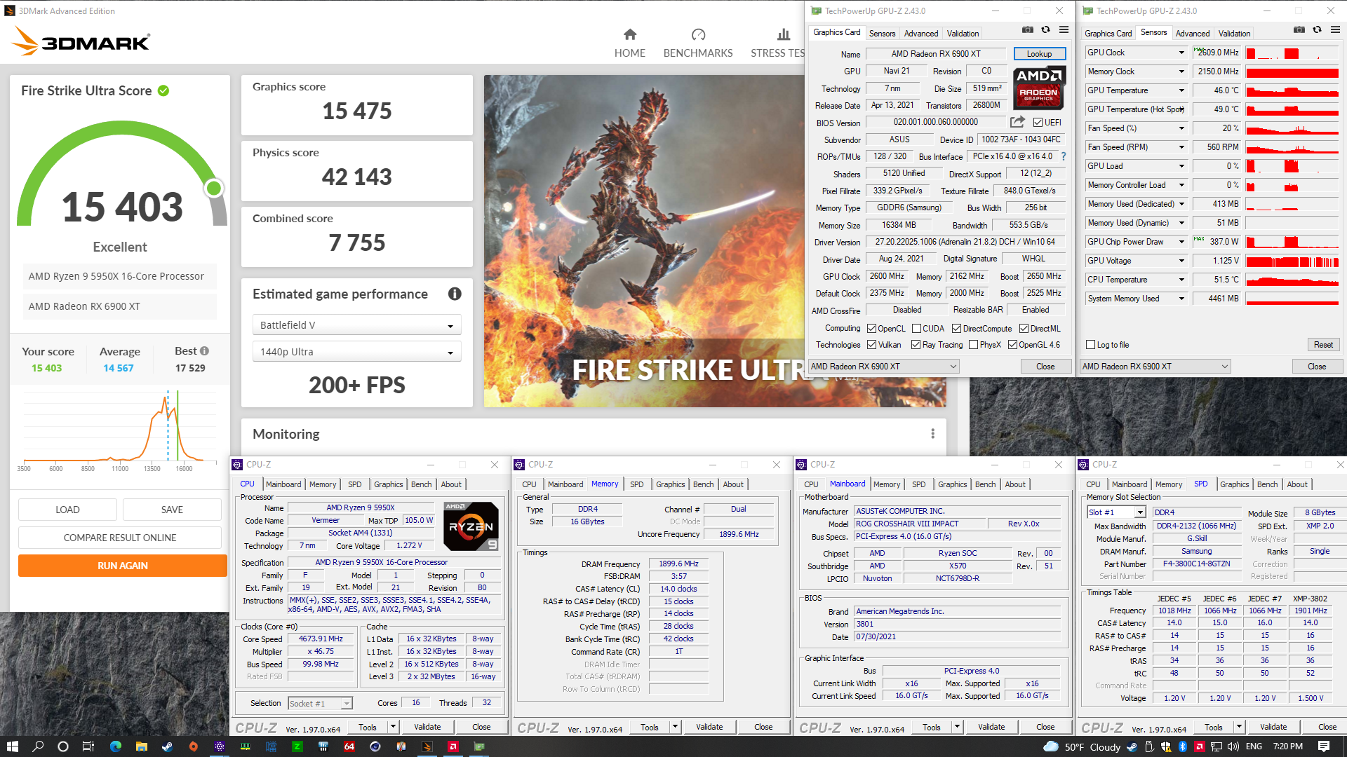Expand the GPU Clock sensor dropdown
The image size is (1347, 757).
point(1181,53)
